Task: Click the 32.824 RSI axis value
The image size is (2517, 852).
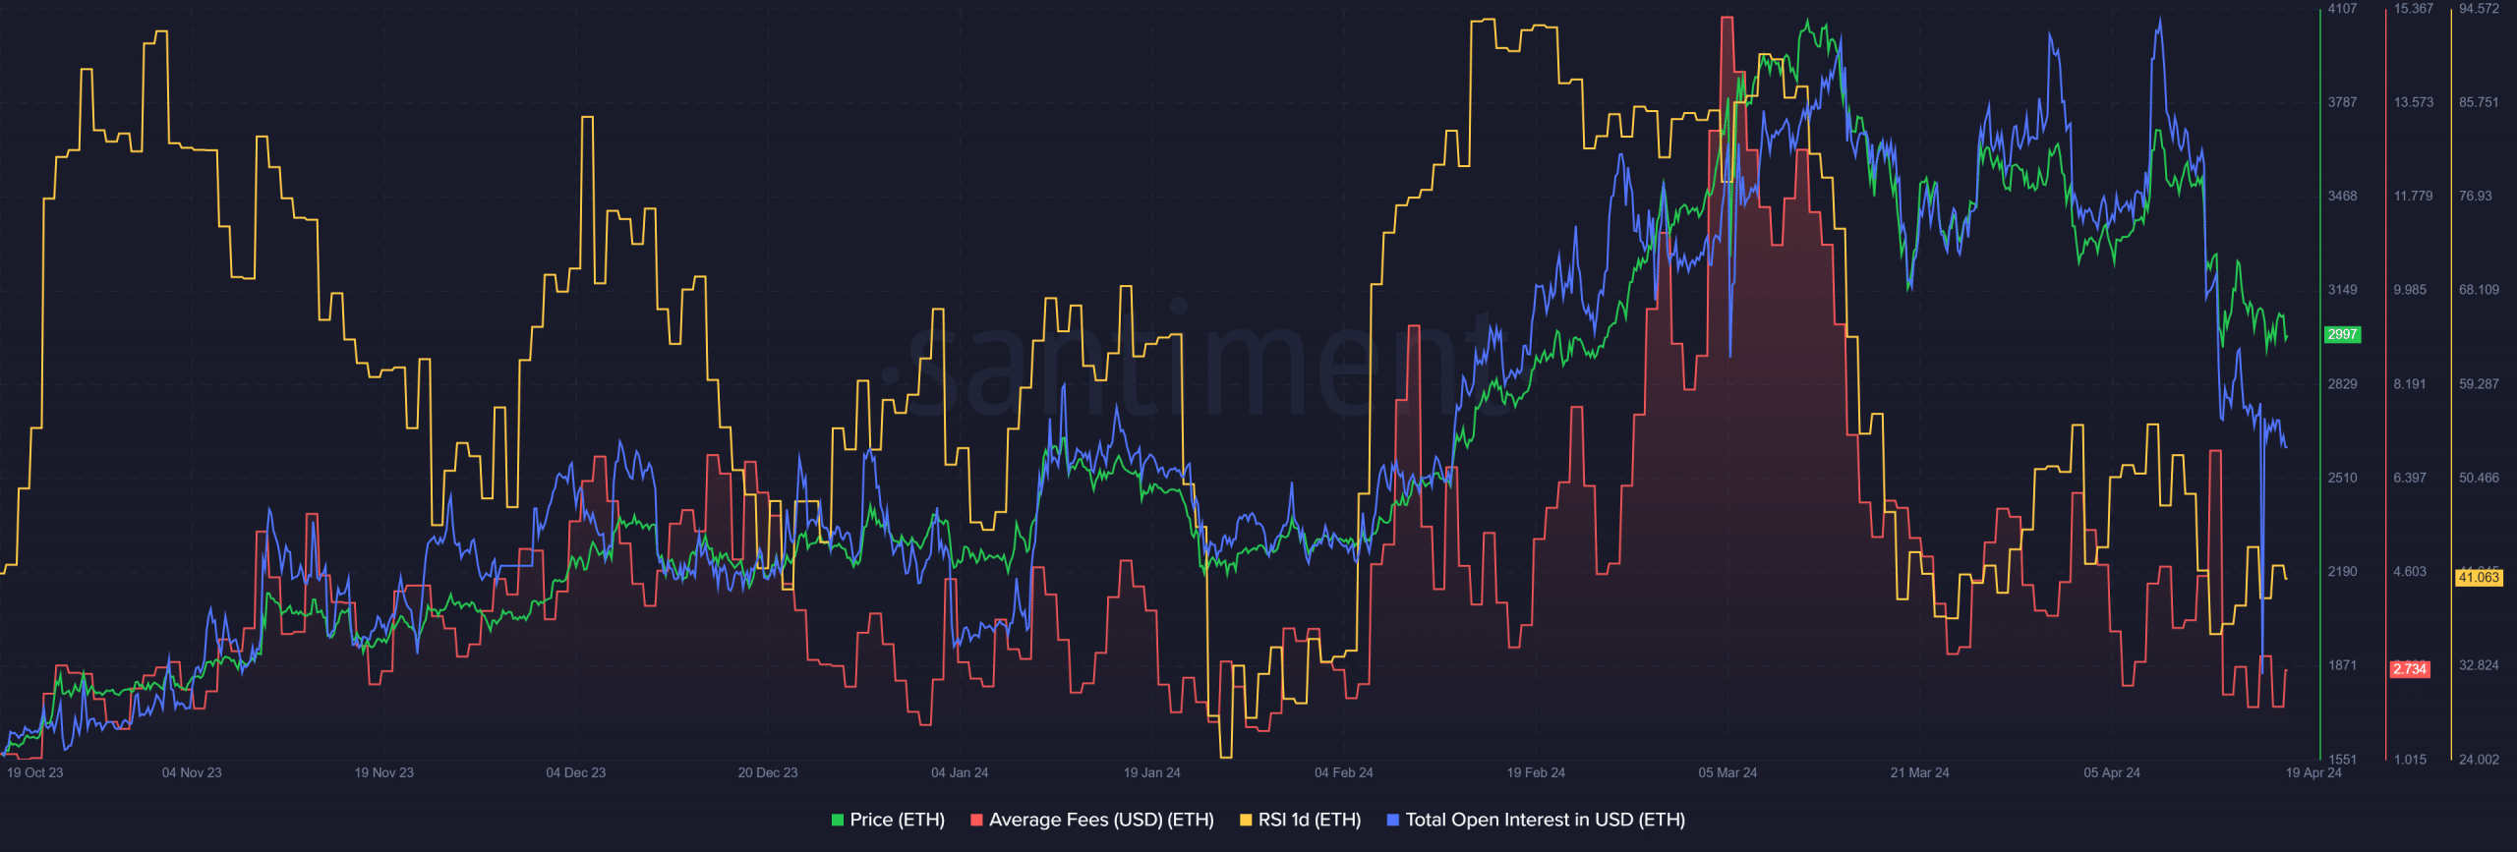Action: click(x=2479, y=665)
